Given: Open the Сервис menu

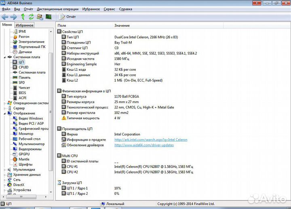Looking at the screenshot, I should pos(109,9).
